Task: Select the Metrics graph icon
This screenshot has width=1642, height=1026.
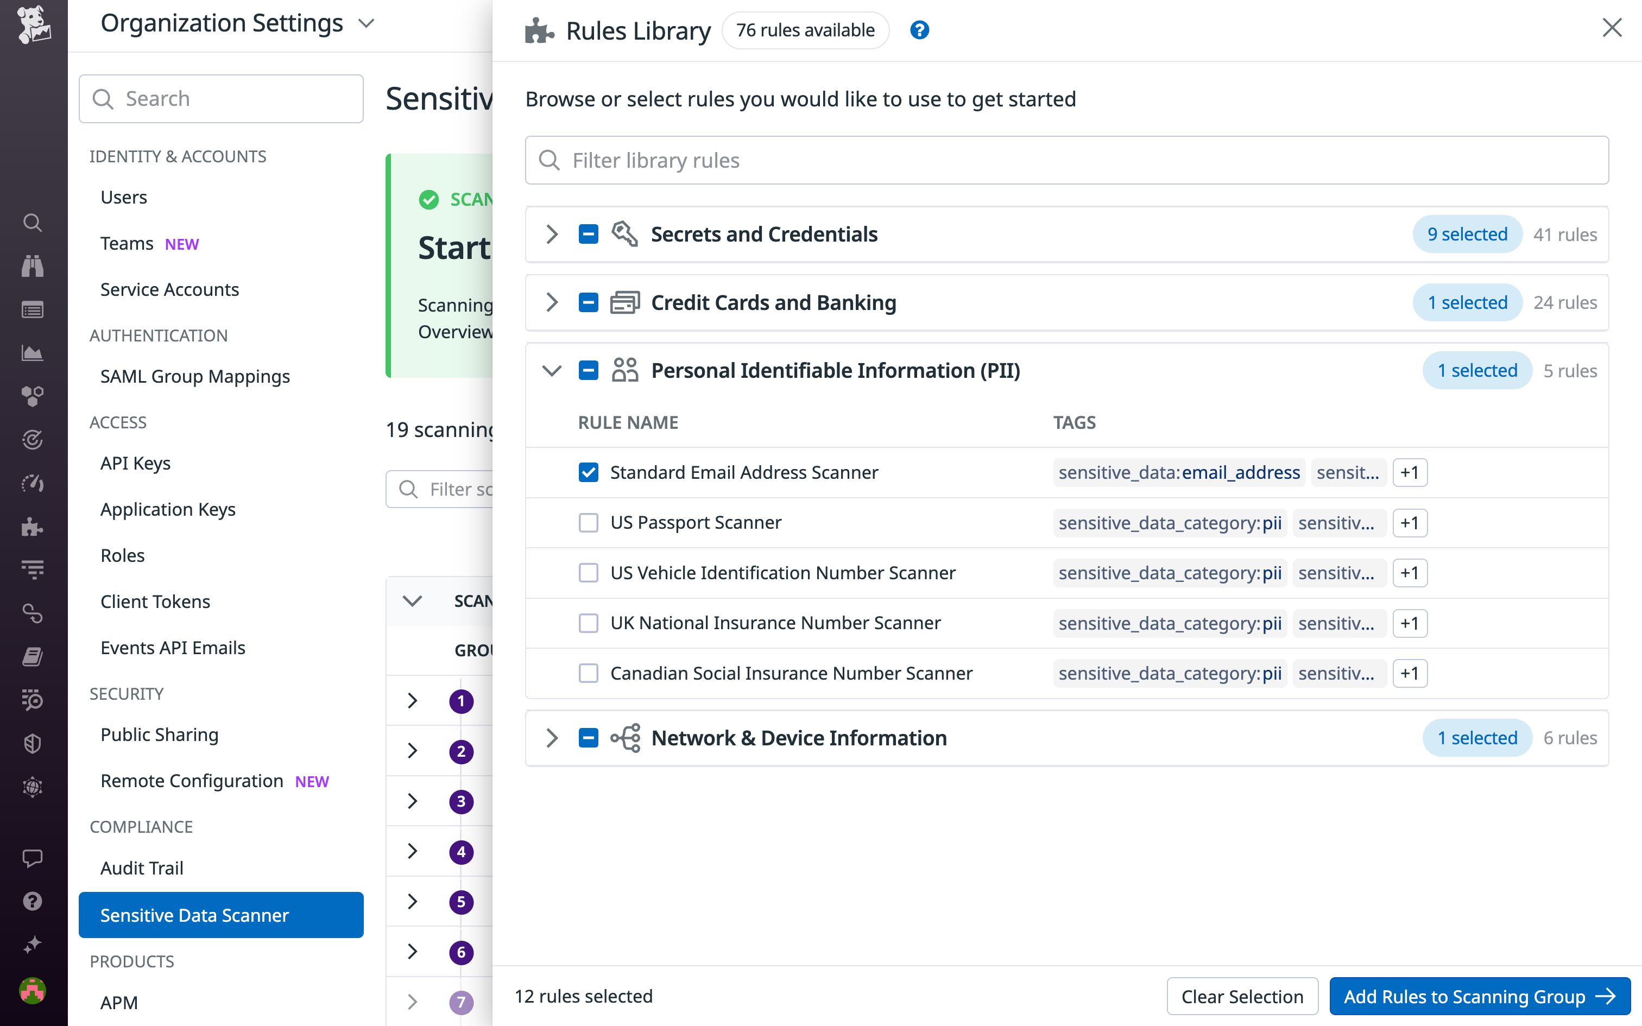Action: click(x=33, y=352)
